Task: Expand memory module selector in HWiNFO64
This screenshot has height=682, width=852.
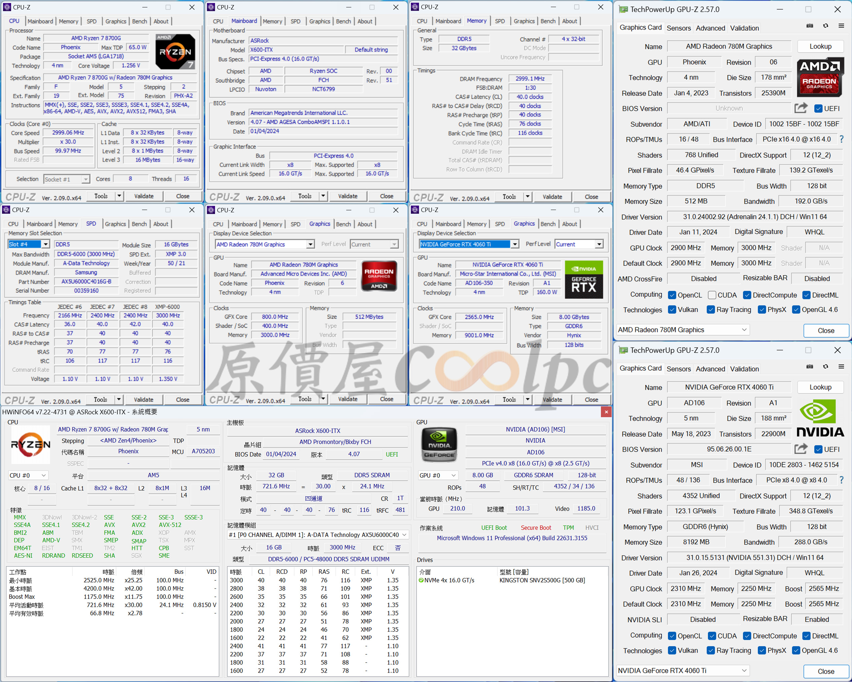Action: [318, 535]
